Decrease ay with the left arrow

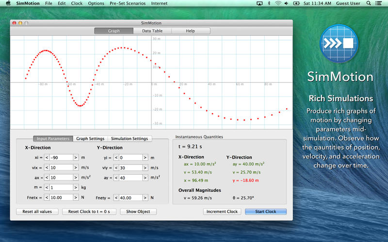(116, 178)
